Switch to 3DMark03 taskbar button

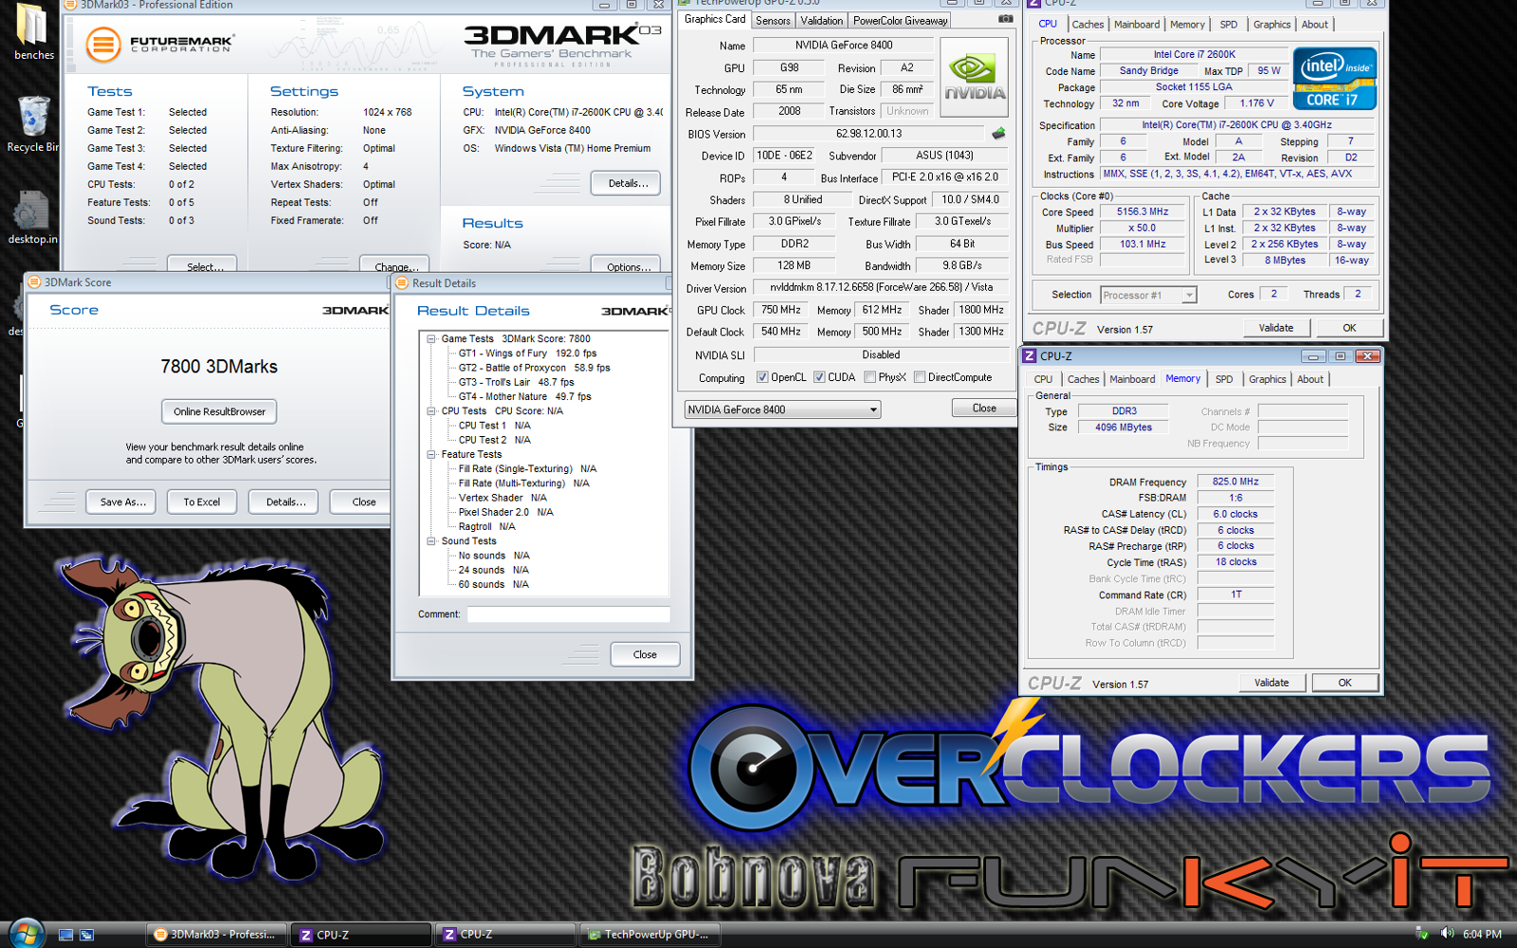coord(216,935)
